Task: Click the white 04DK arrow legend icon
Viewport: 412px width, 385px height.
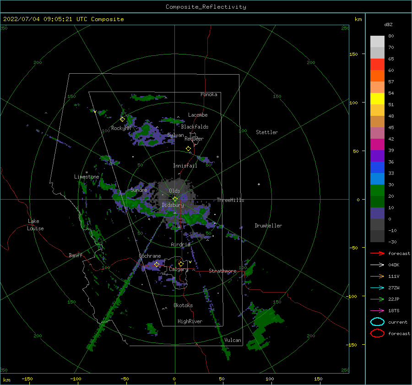Action: [377, 265]
